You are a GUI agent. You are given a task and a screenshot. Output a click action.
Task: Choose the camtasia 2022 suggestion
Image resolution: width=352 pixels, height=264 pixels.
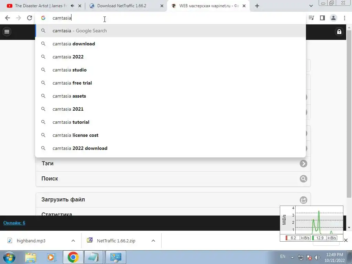pos(170,57)
